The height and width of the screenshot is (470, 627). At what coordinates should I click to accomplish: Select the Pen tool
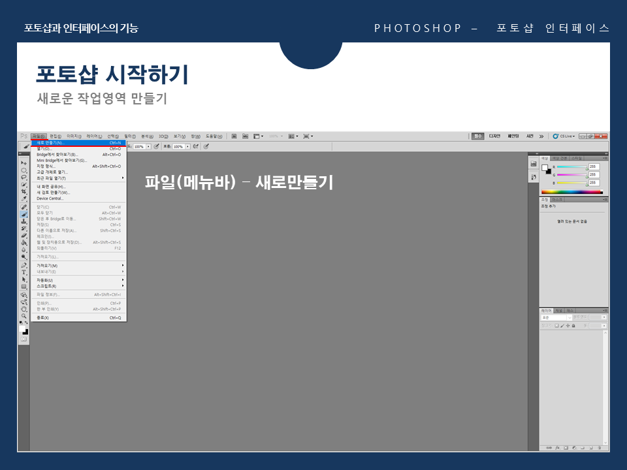tap(24, 264)
